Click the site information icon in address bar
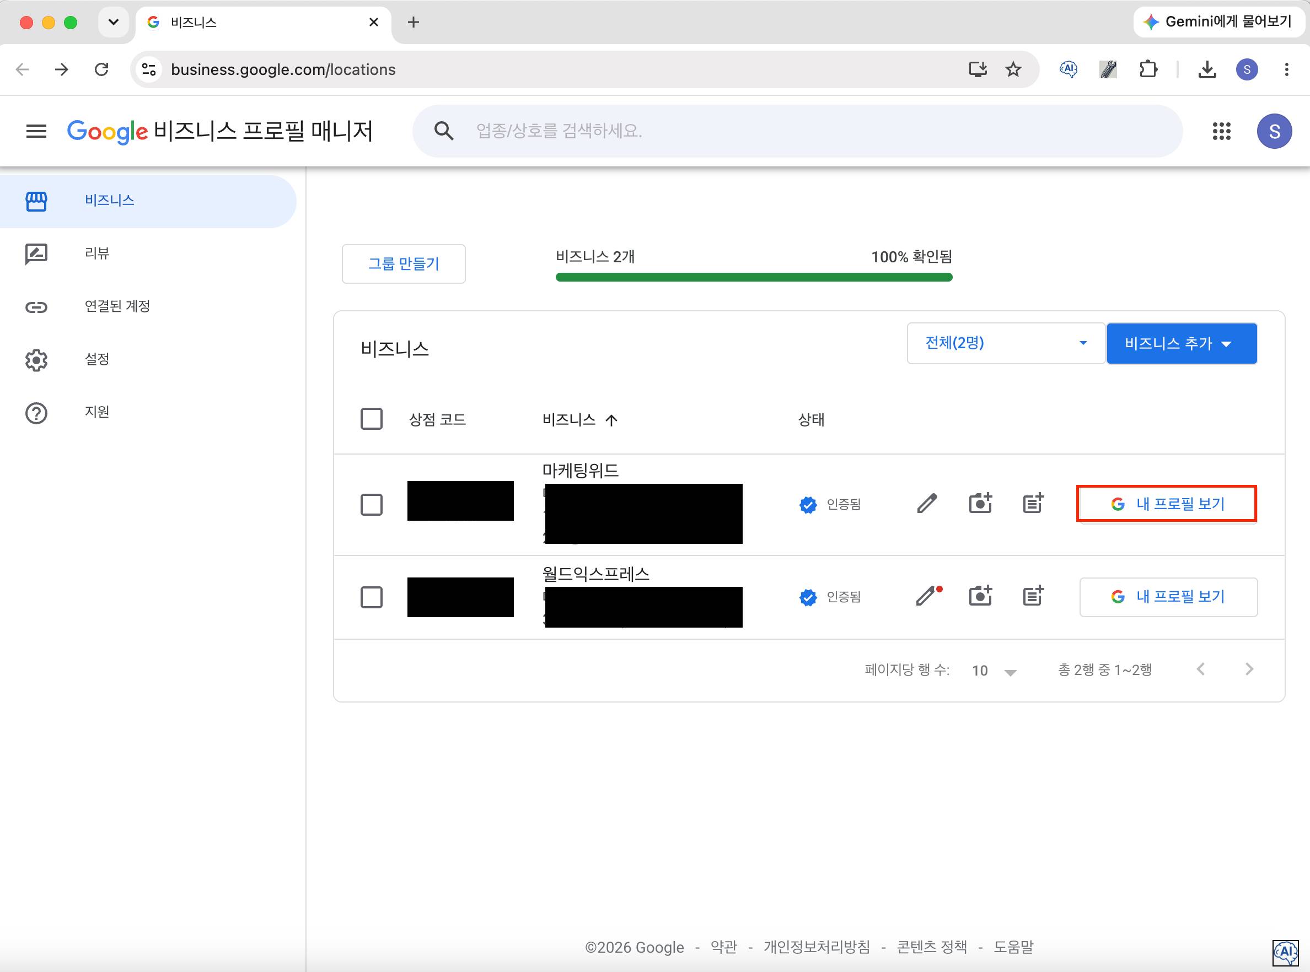This screenshot has height=972, width=1310. pos(149,69)
